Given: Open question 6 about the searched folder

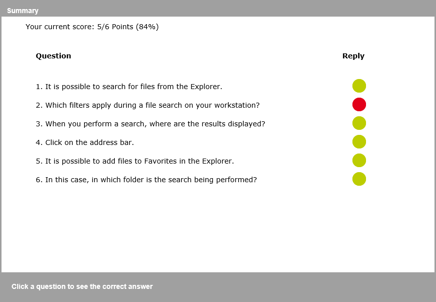Looking at the screenshot, I should pos(146,180).
